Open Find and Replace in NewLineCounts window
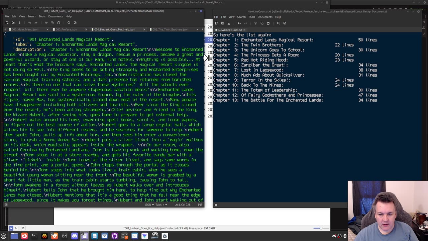 click(x=285, y=23)
